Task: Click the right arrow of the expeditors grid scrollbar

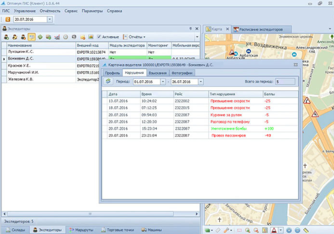Action: pyautogui.click(x=197, y=214)
